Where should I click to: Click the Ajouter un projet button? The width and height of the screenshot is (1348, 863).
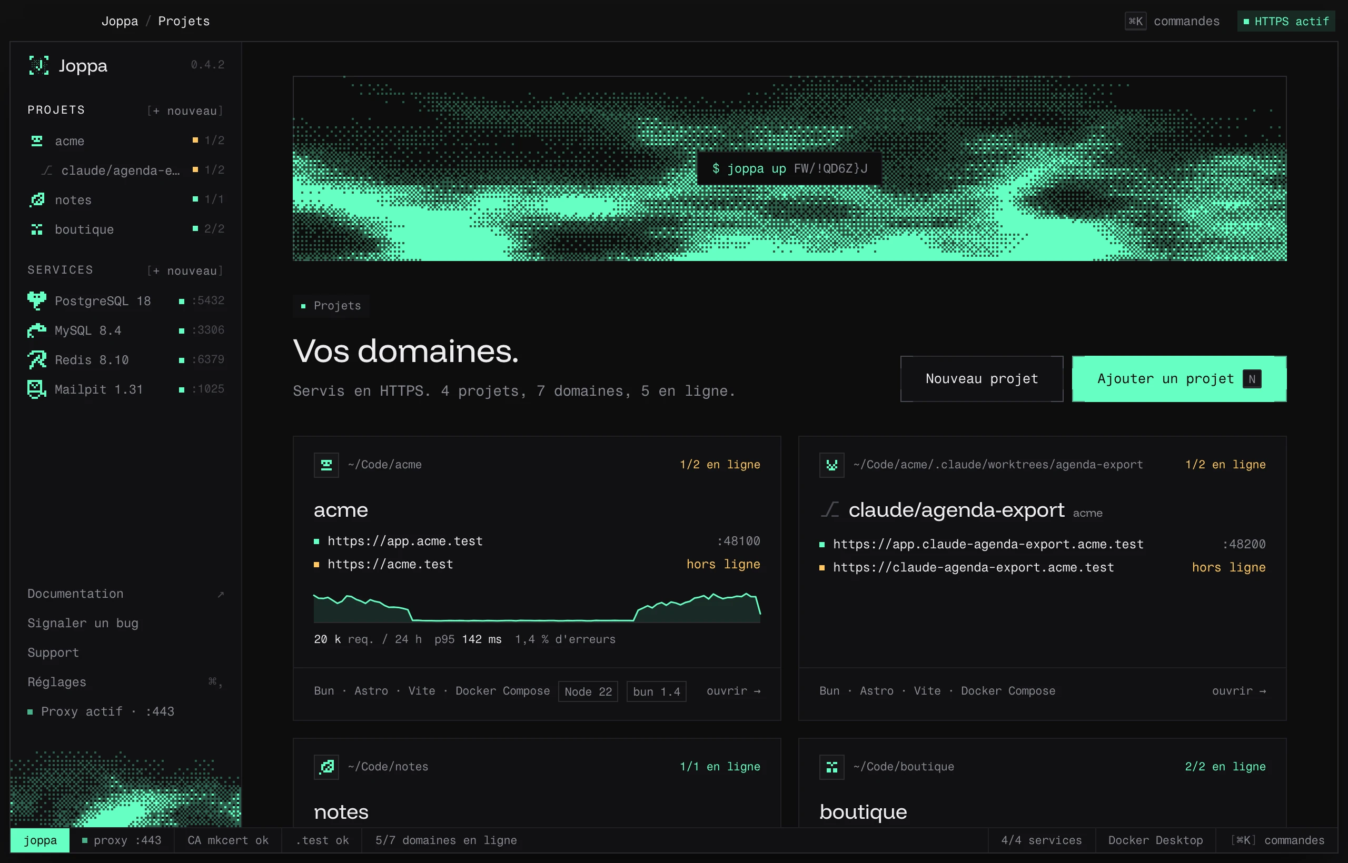click(x=1179, y=379)
